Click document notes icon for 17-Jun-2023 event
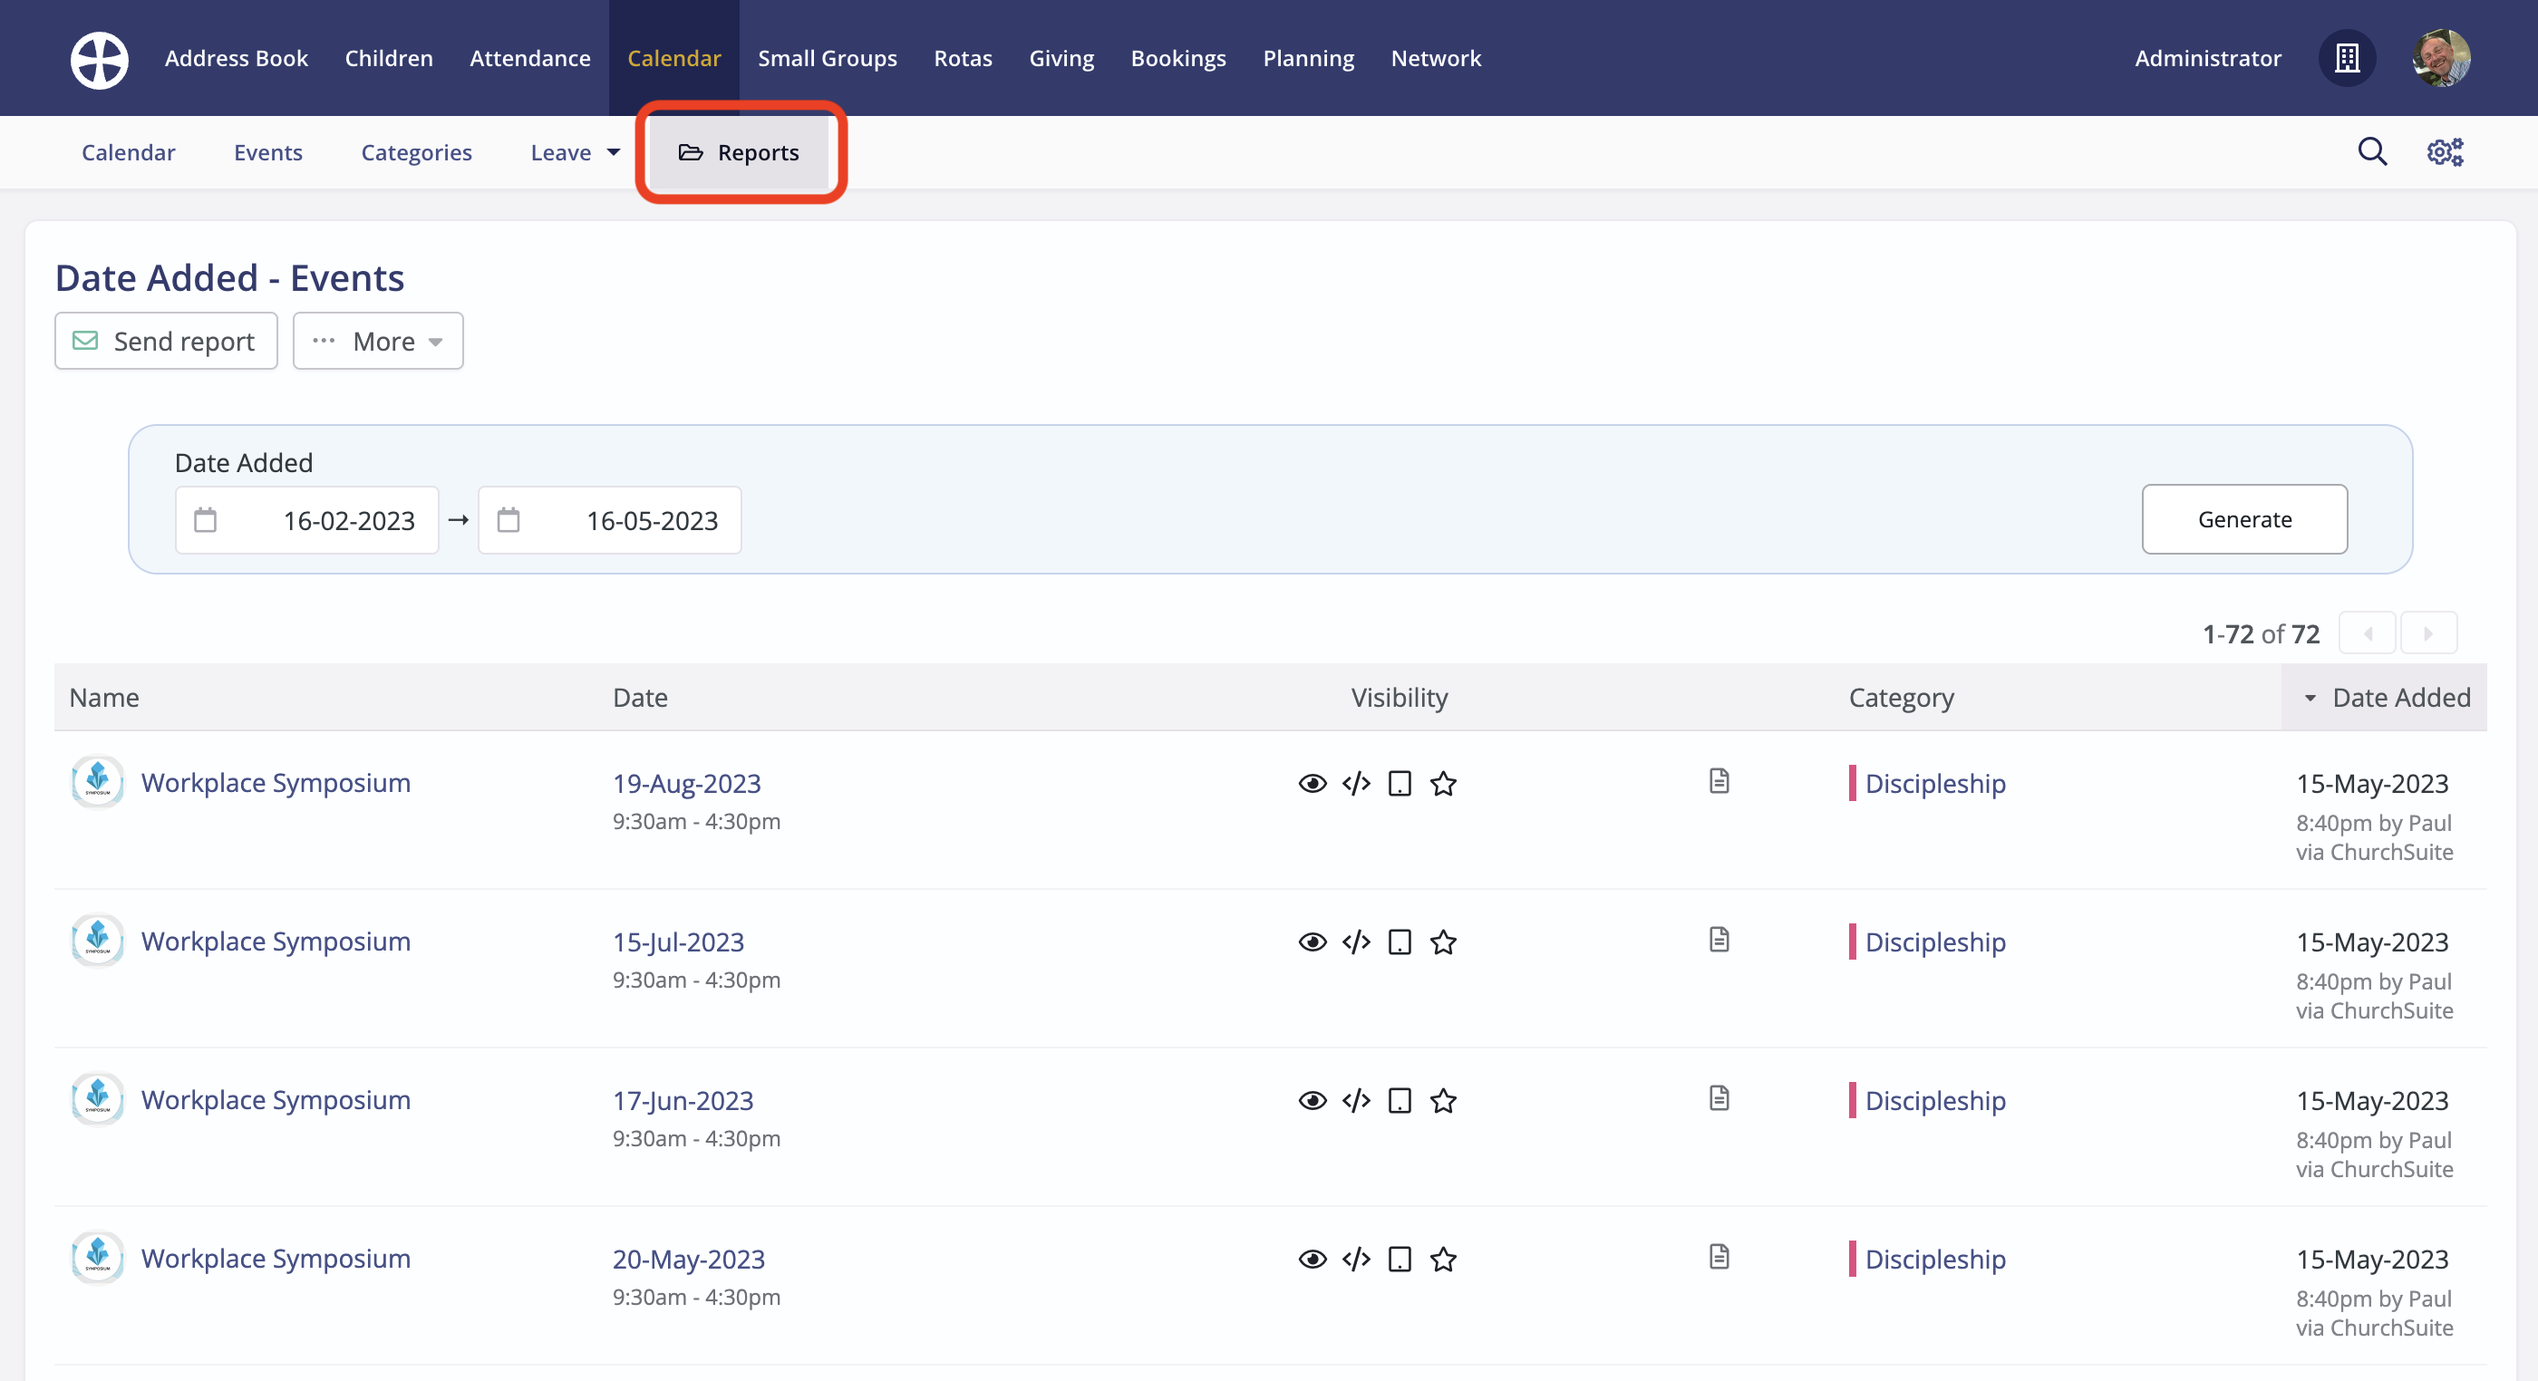2538x1381 pixels. tap(1719, 1098)
